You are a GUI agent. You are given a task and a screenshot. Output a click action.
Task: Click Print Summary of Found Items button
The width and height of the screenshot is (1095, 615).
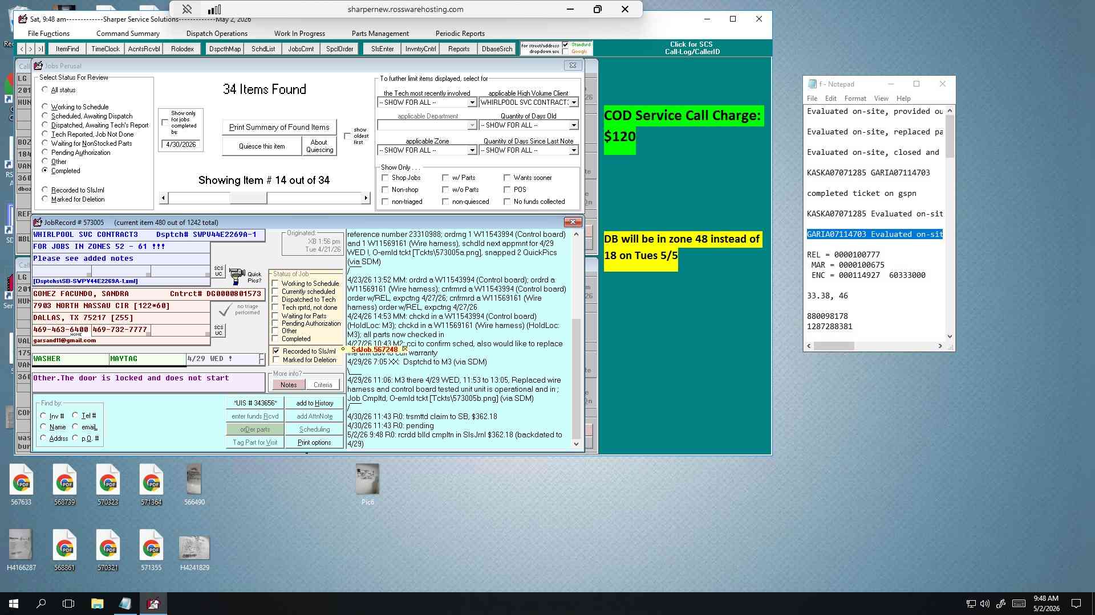(279, 127)
